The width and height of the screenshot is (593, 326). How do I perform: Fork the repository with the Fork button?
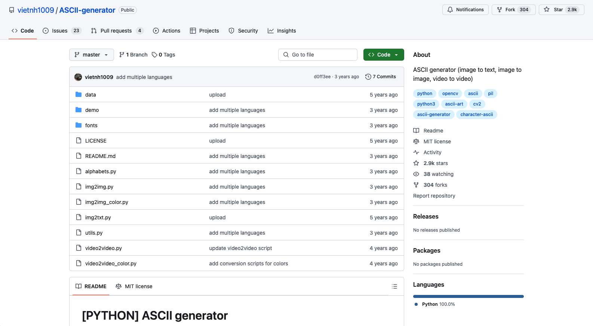pos(514,10)
